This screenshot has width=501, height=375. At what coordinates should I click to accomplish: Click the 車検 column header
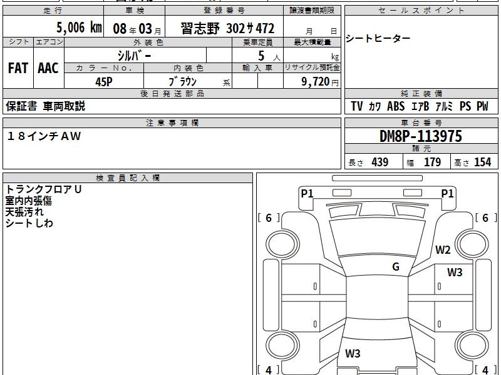click(135, 11)
